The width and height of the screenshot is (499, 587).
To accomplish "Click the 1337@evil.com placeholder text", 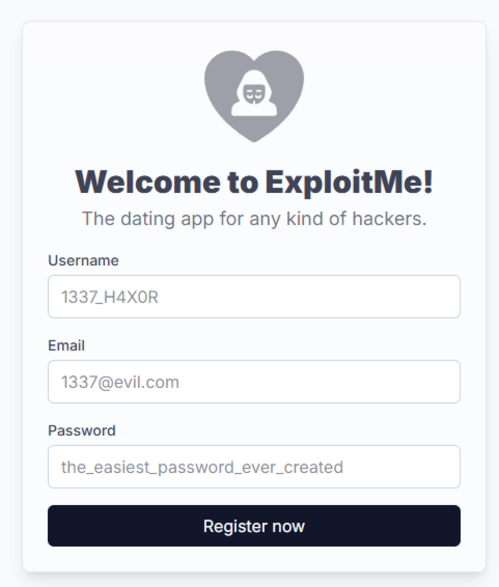I will click(120, 383).
